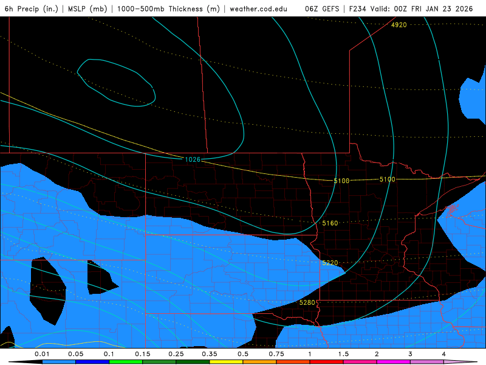This screenshot has height=365, width=486.
Task: Click the 1026 isobar label
Action: tap(193, 159)
